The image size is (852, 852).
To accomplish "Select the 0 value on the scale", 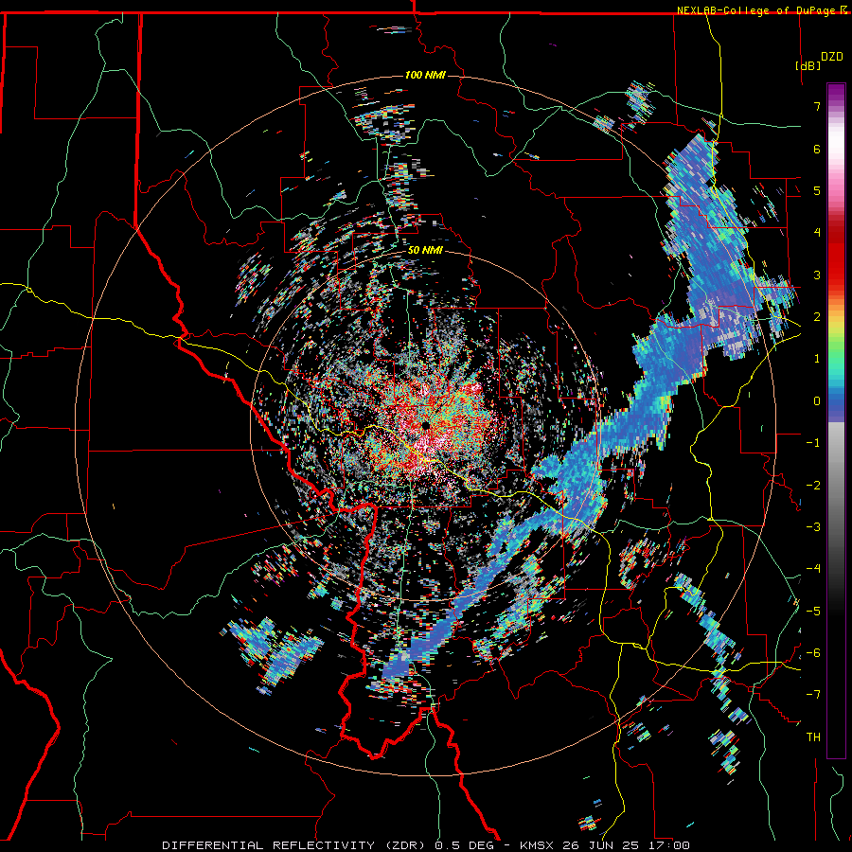I will pos(817,401).
